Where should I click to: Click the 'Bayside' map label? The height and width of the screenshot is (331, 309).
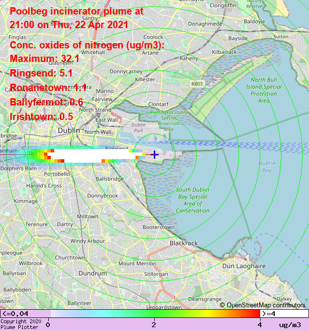(238, 38)
